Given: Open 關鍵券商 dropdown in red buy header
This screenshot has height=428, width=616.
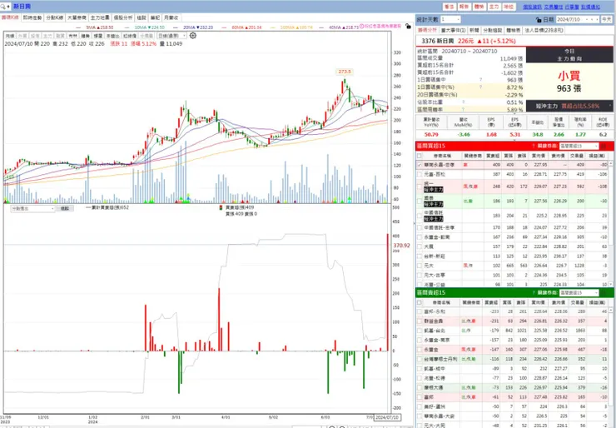Looking at the screenshot, I should click(579, 147).
